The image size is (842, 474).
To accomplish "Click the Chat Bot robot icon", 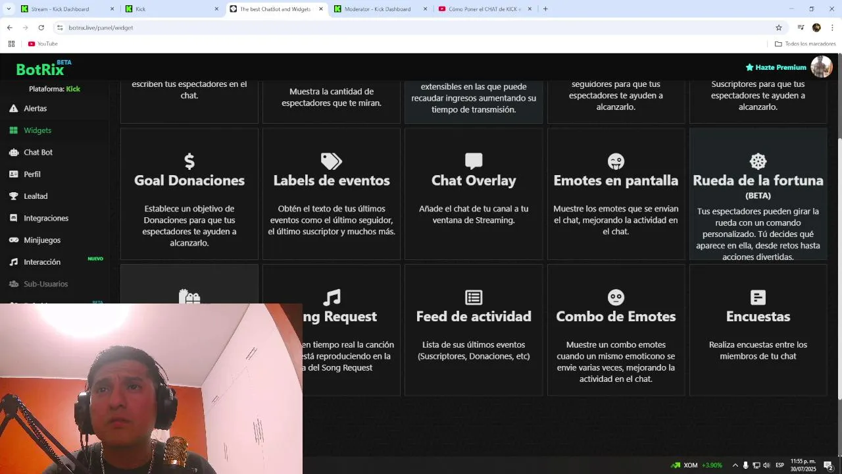I will click(x=13, y=152).
